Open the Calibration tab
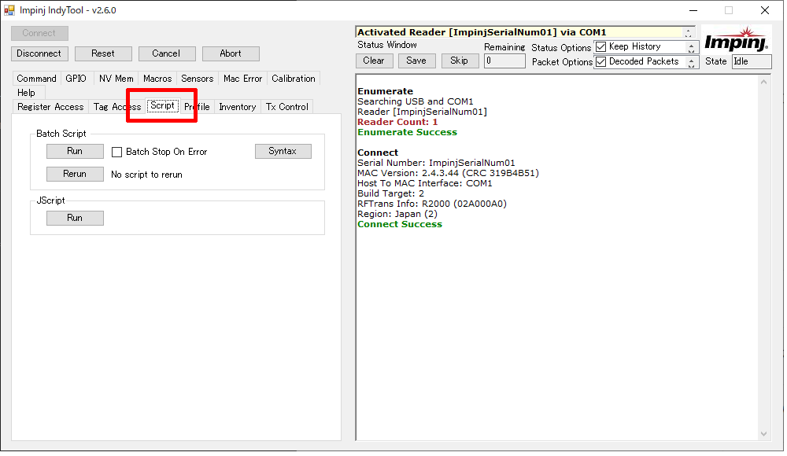The image size is (787, 456). (x=294, y=79)
